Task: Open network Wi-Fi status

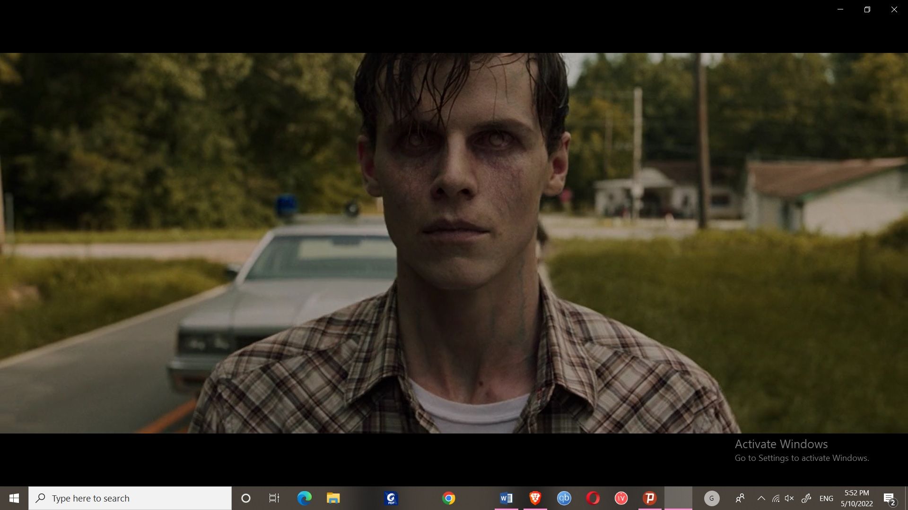Action: 776,498
